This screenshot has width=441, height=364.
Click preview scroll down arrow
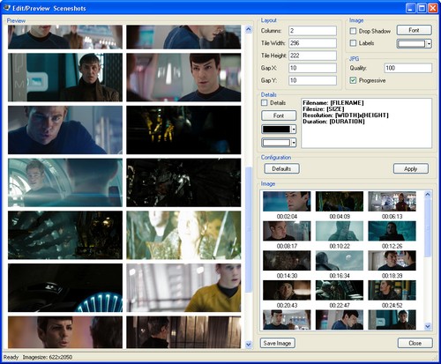point(249,345)
